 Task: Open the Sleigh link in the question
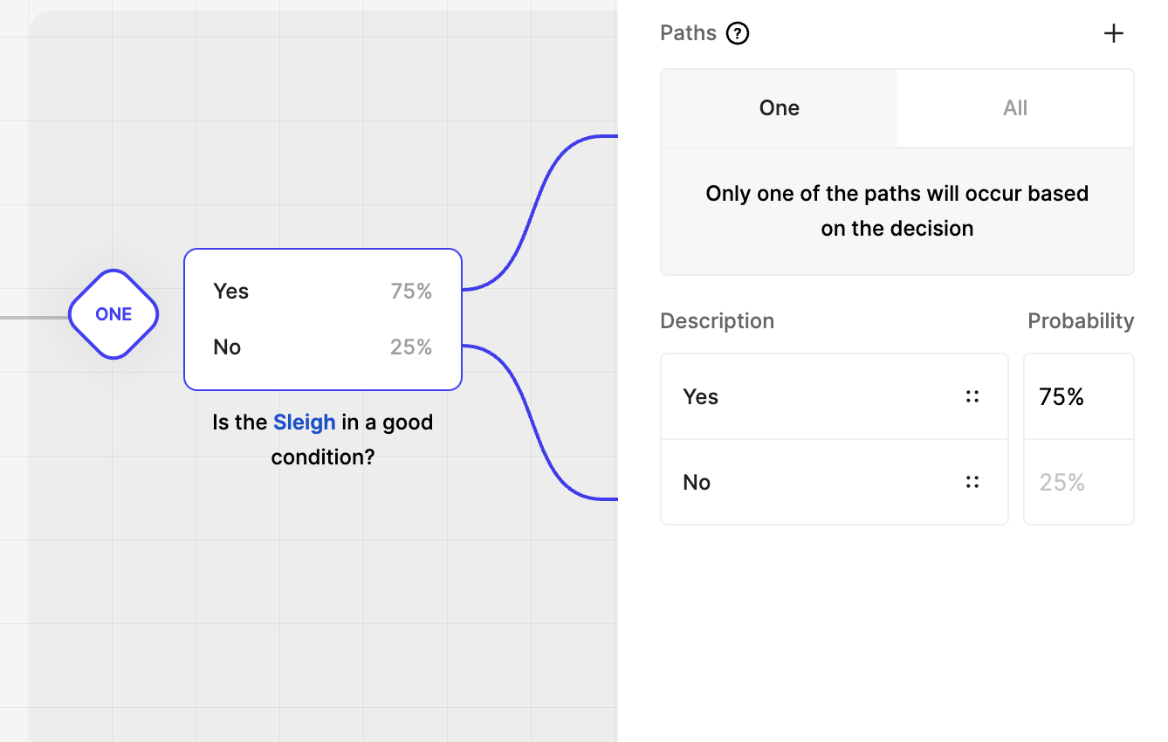pos(304,423)
